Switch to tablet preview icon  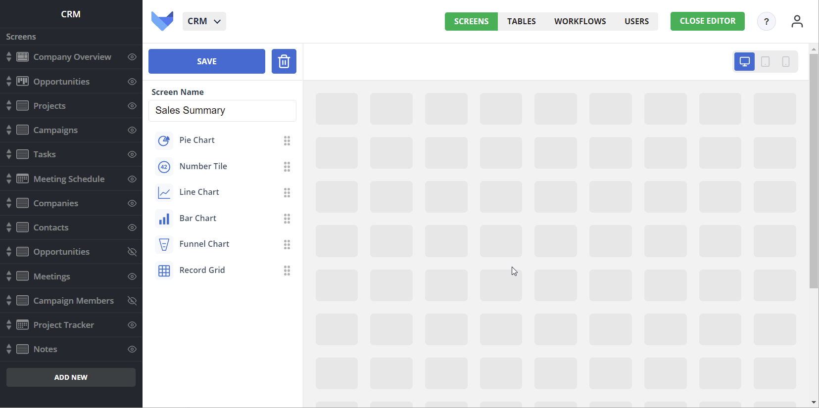pyautogui.click(x=765, y=62)
